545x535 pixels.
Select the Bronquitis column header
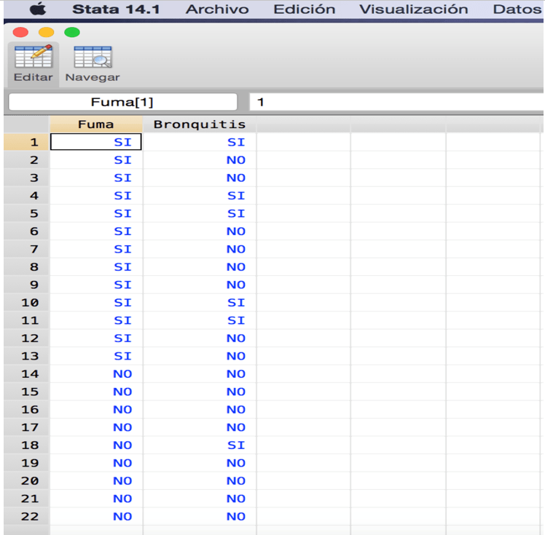[199, 124]
